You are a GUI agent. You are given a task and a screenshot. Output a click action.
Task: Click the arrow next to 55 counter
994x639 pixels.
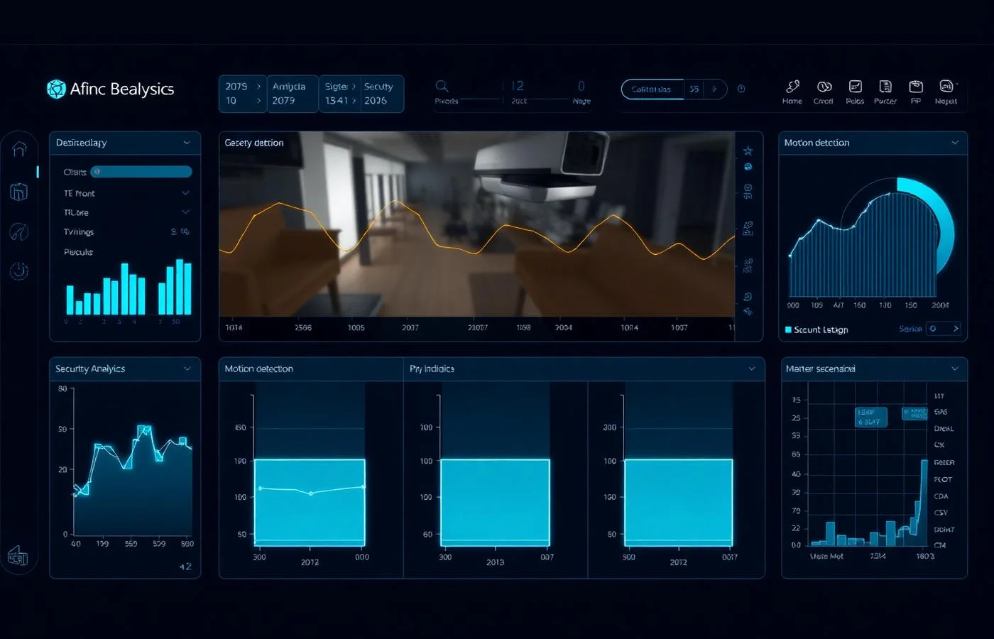tap(714, 89)
